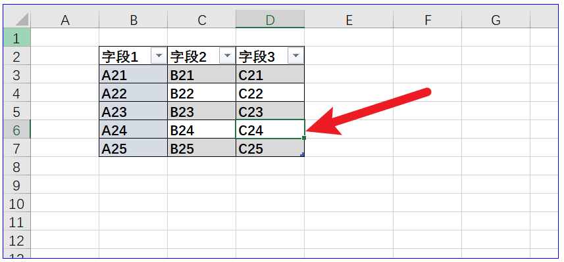Select cell A25

point(134,148)
